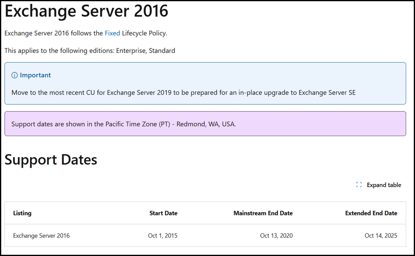This screenshot has height=256, width=415.
Task: Click the Exchange Server SE upgrade message
Action: (183, 93)
